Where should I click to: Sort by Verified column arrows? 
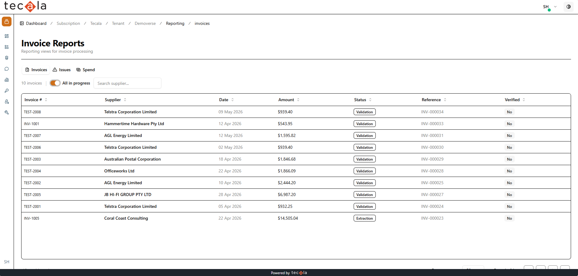point(524,100)
